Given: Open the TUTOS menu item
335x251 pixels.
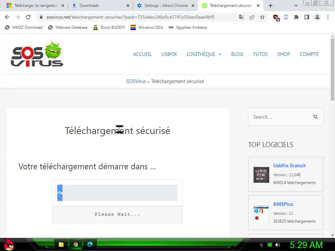Looking at the screenshot, I should pos(260,54).
